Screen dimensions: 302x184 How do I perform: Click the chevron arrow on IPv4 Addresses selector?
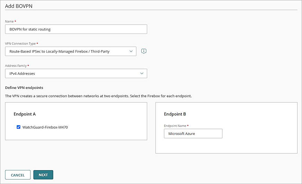pos(142,73)
